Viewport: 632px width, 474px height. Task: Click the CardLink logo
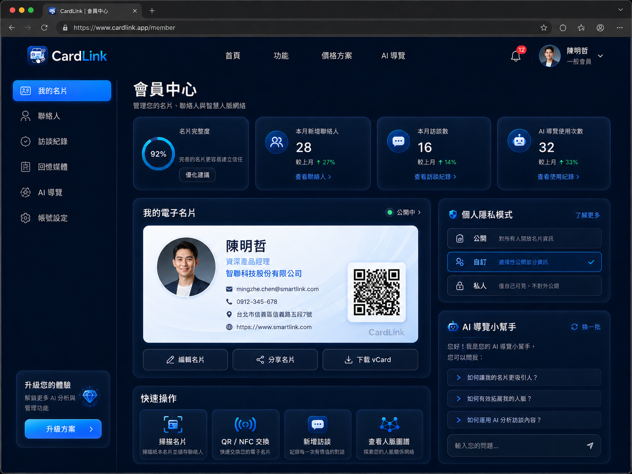click(x=67, y=56)
